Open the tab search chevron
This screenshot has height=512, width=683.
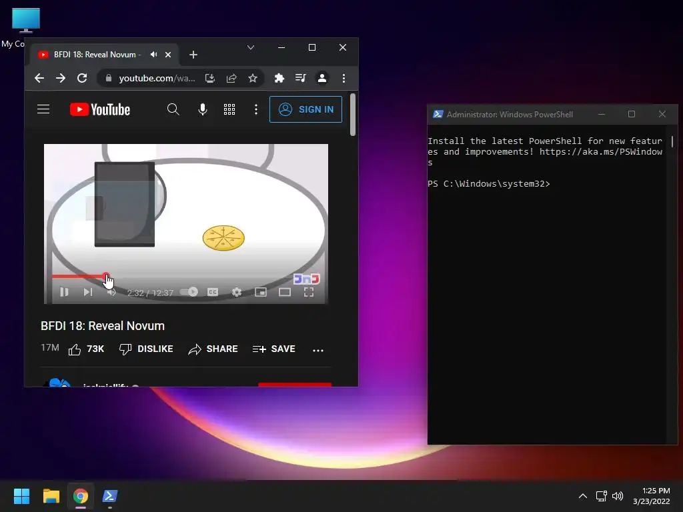click(251, 47)
